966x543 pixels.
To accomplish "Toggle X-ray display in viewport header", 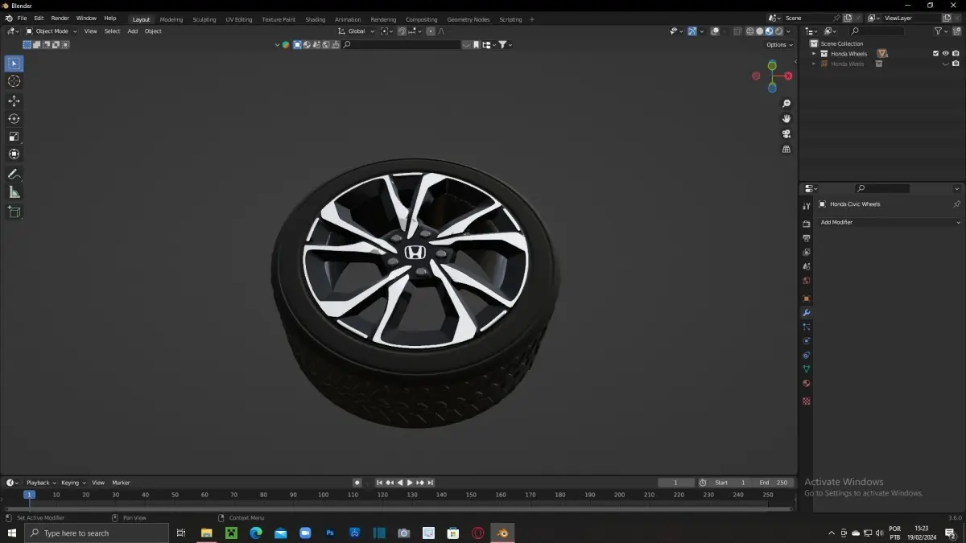I will 737,31.
